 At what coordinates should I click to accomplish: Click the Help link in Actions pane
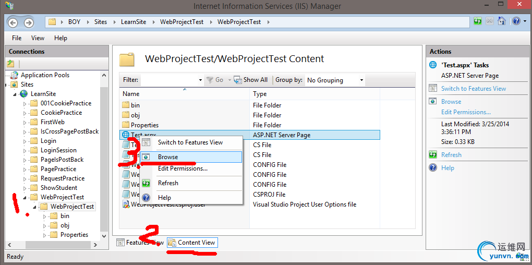click(448, 167)
